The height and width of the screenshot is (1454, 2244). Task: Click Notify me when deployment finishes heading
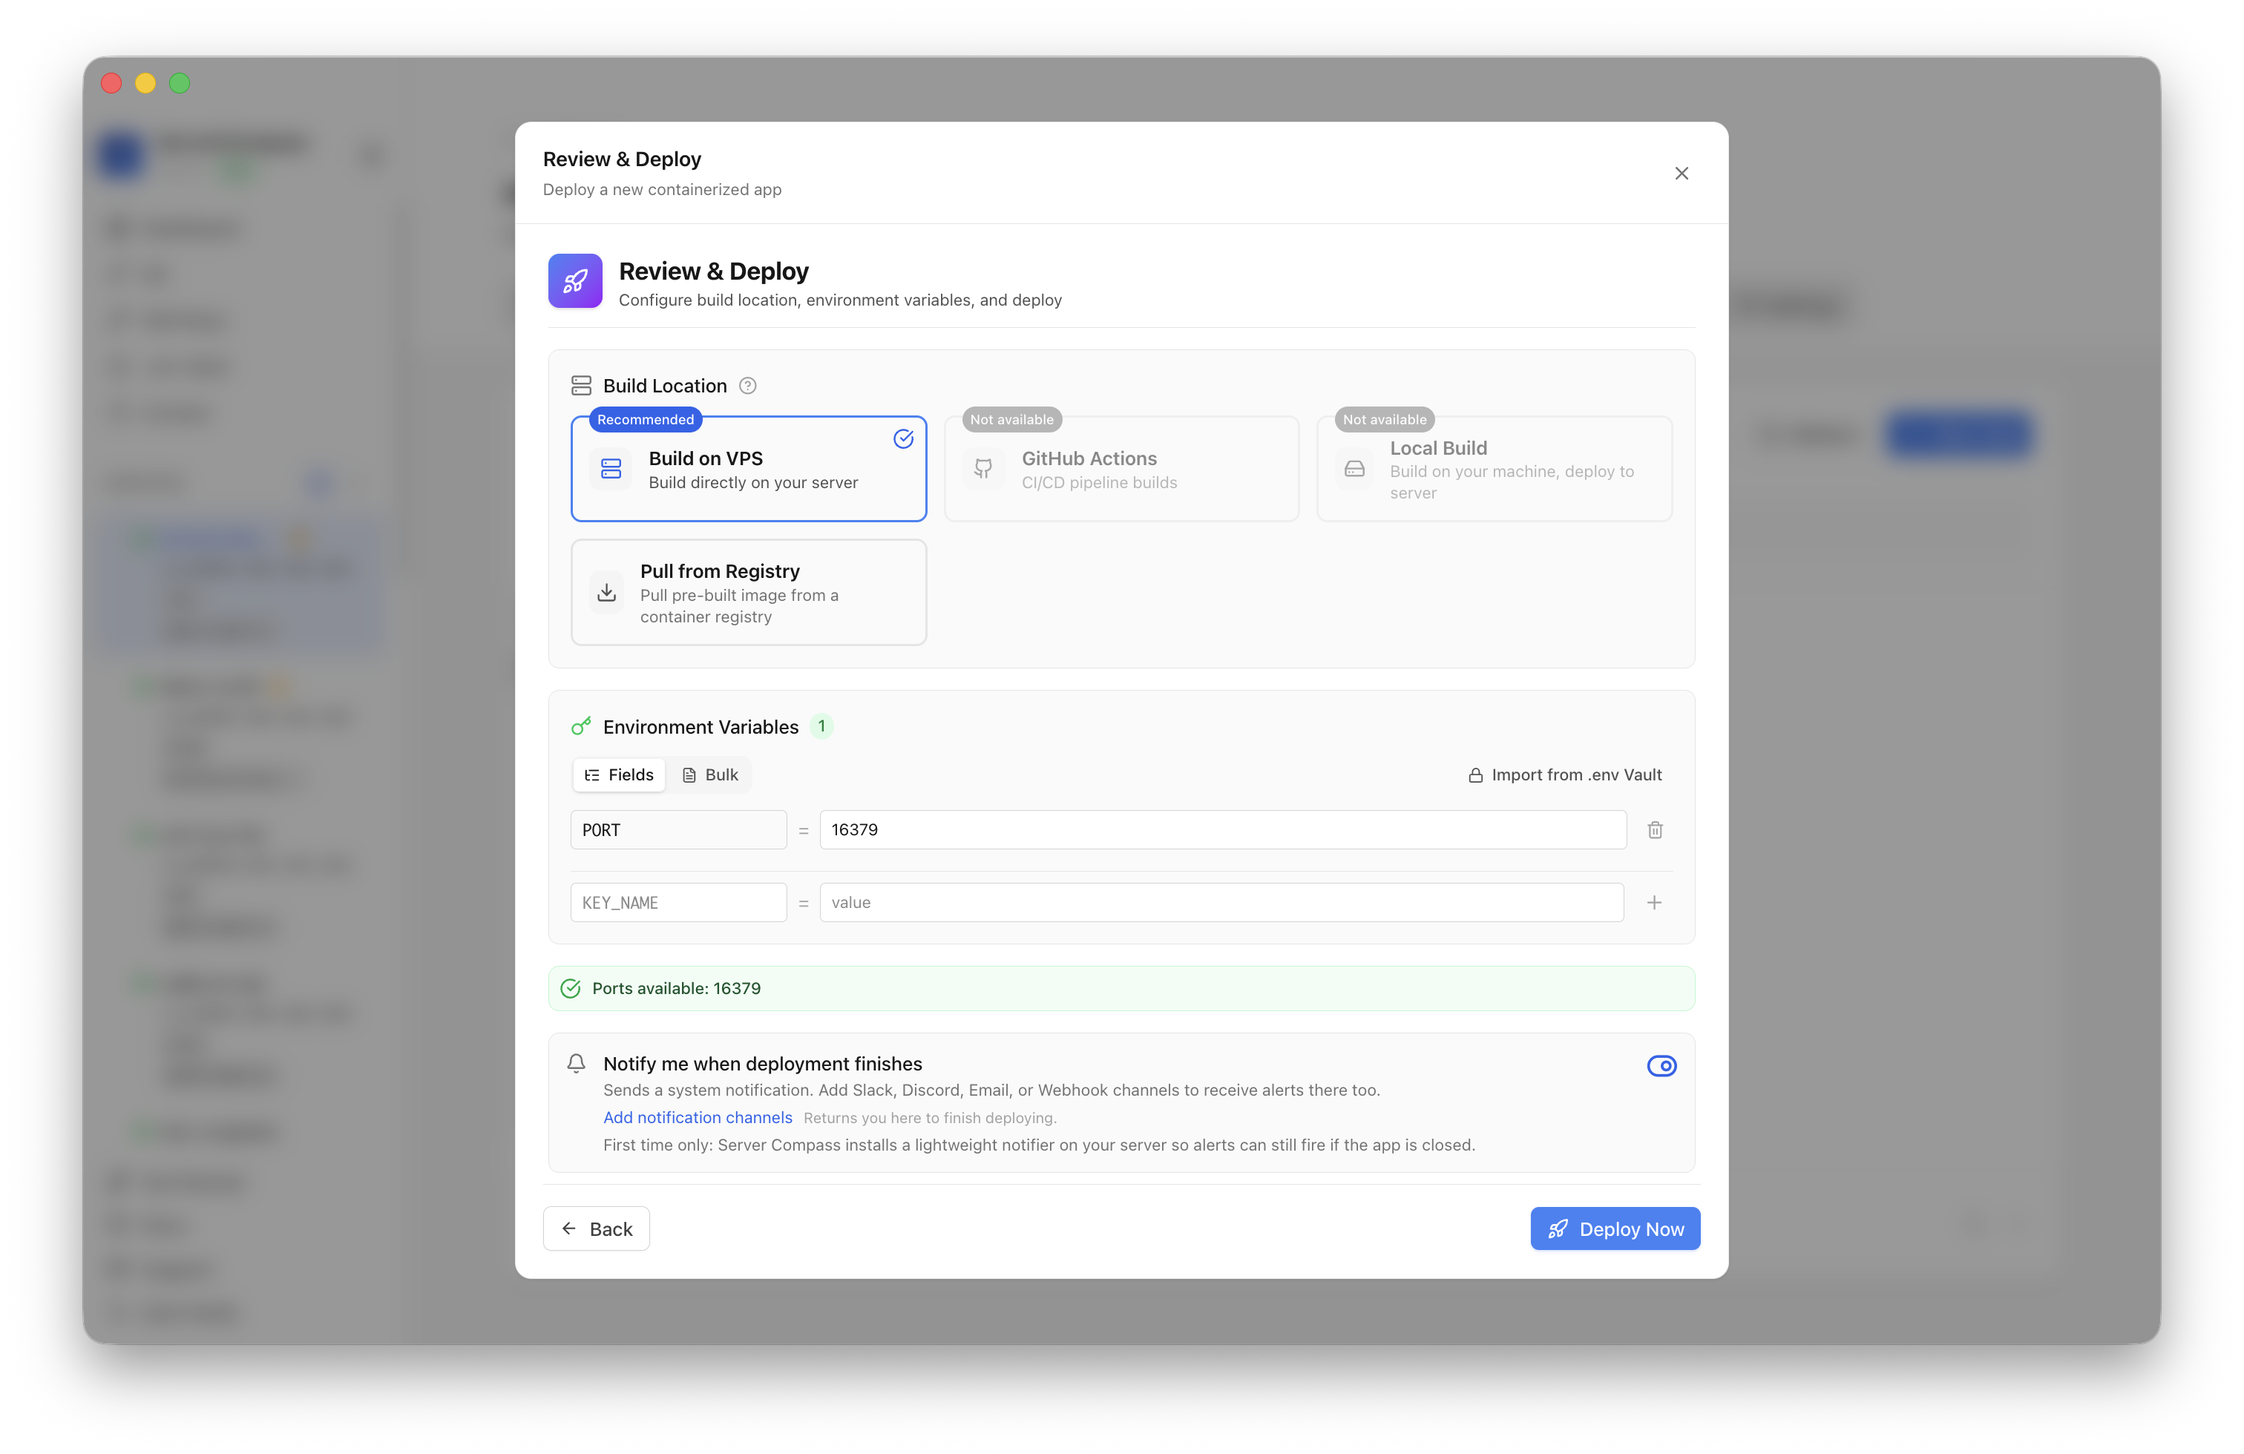(762, 1063)
